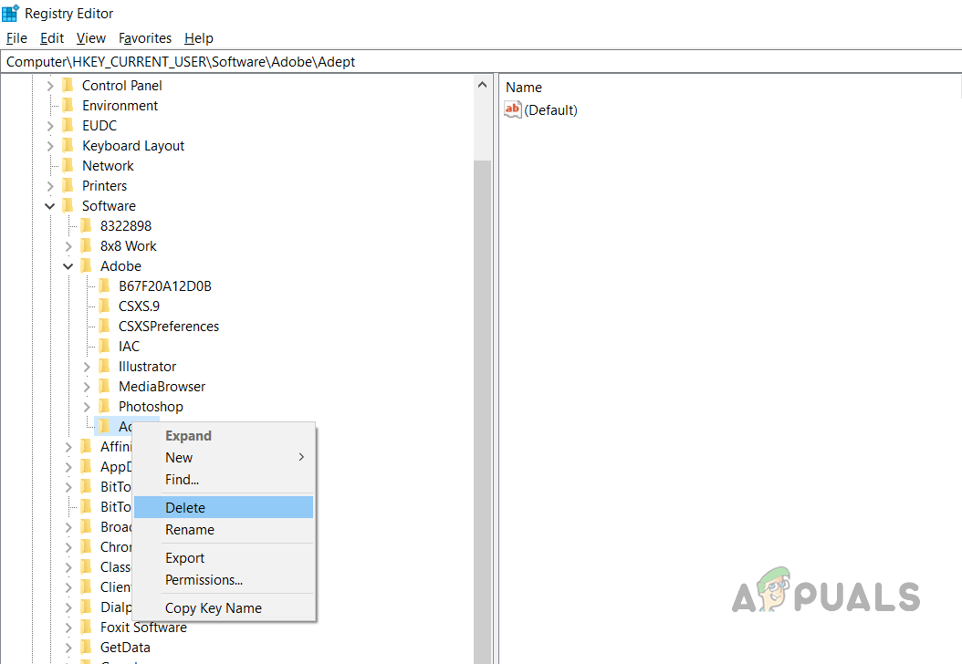Click the Keyboard Layout folder icon

tap(68, 146)
